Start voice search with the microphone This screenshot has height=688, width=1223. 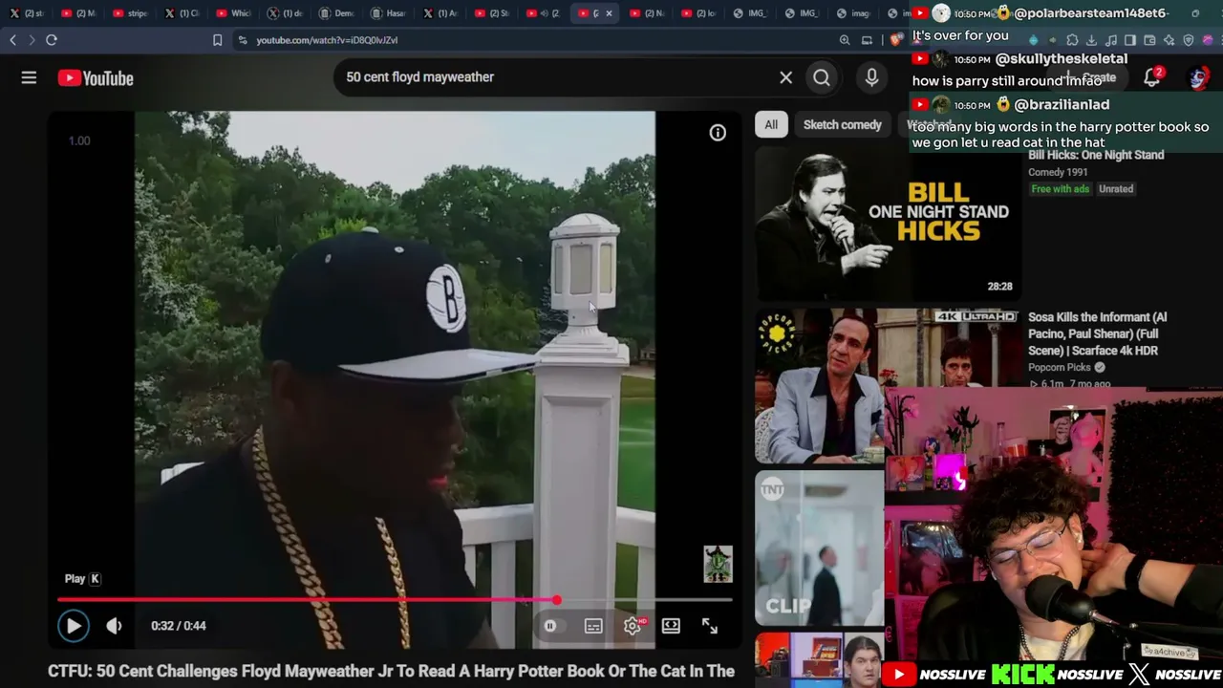pos(871,77)
